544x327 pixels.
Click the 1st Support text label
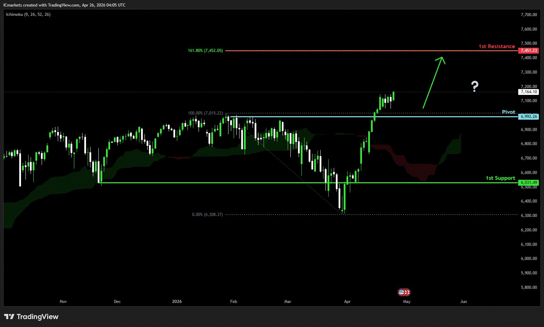tap(500, 178)
